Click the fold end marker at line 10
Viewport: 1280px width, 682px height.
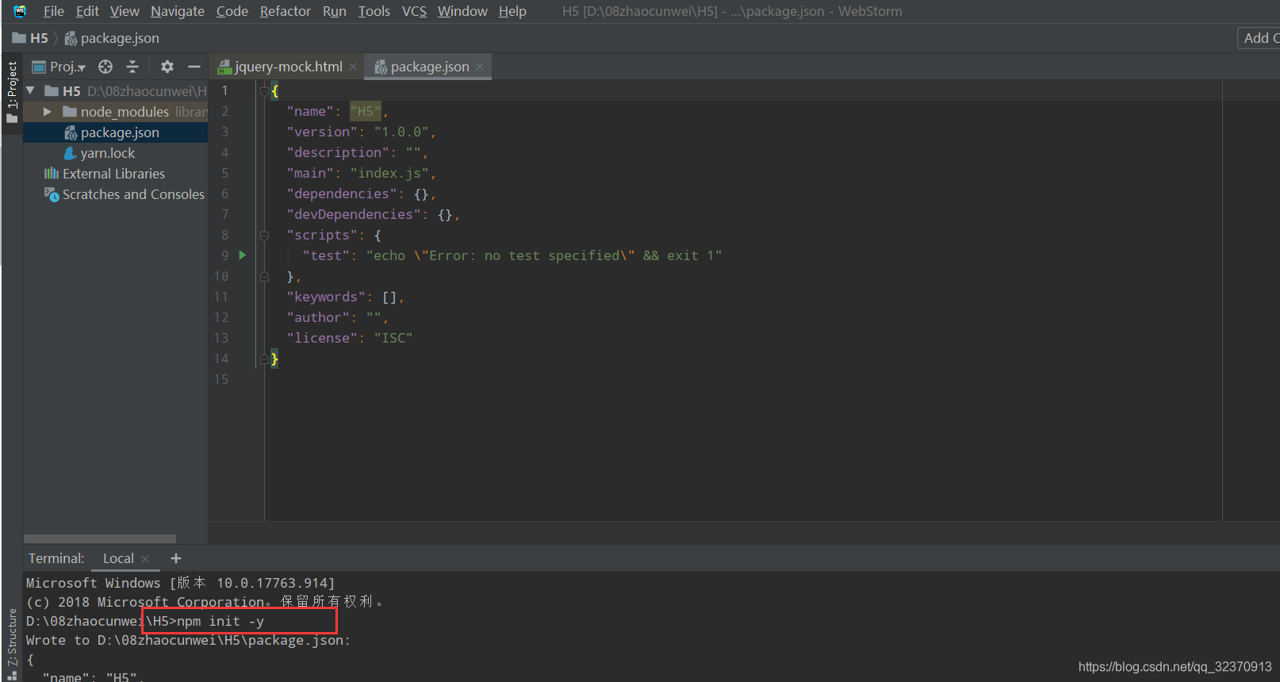264,276
